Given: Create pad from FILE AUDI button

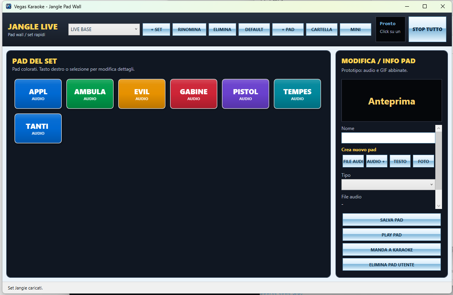Looking at the screenshot, I should pos(353,161).
